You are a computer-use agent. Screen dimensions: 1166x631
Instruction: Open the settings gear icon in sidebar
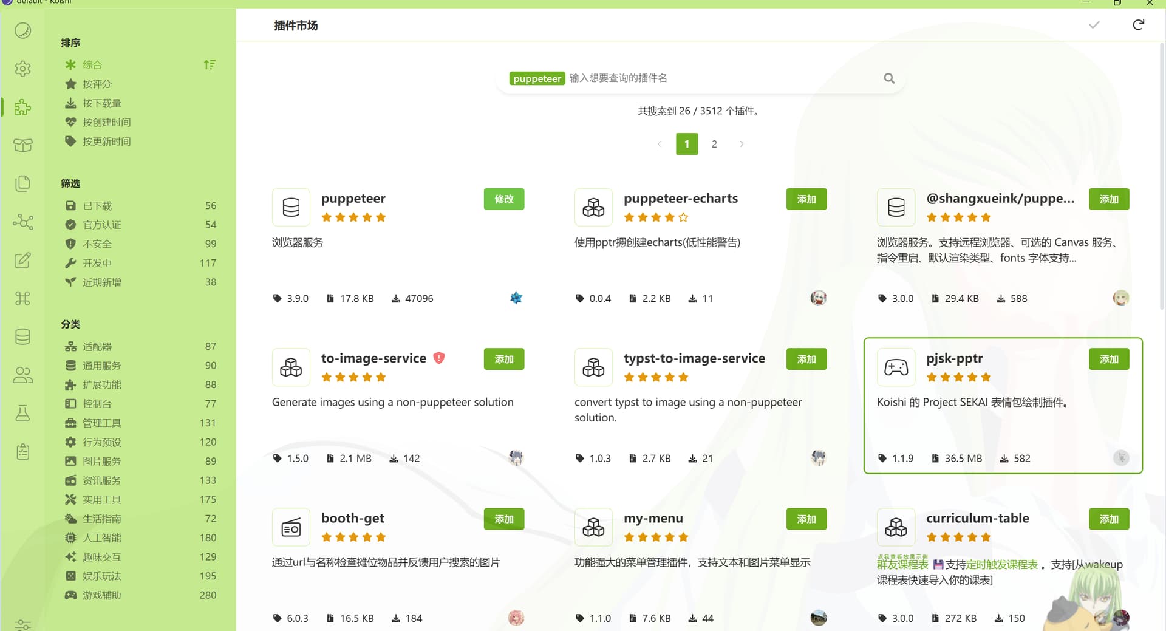coord(22,69)
